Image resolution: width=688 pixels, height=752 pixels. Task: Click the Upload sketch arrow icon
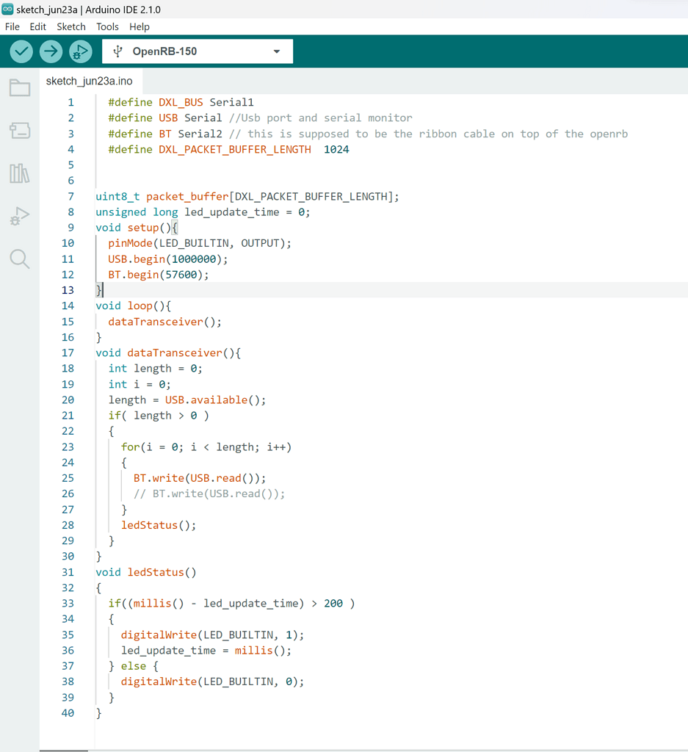click(x=51, y=51)
